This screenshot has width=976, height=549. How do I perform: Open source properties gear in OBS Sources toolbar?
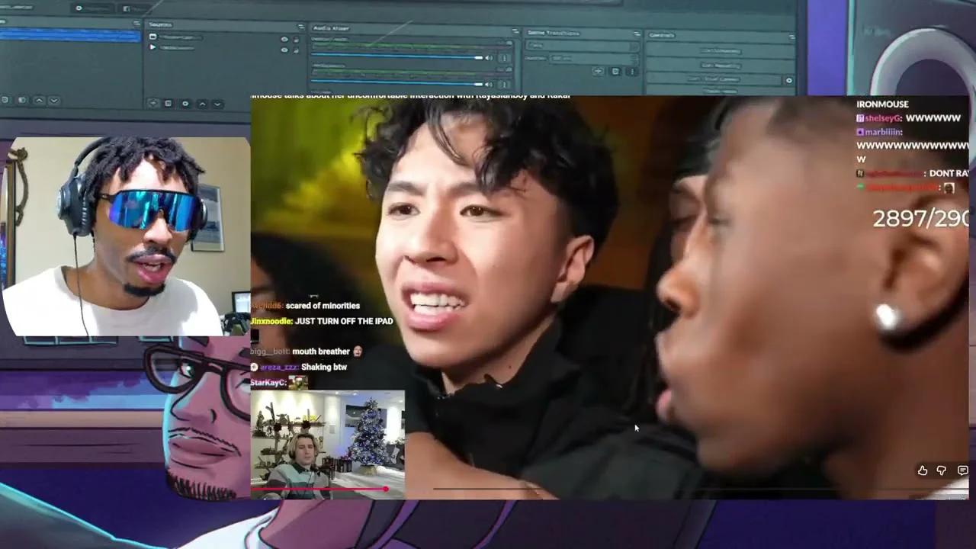(x=185, y=103)
